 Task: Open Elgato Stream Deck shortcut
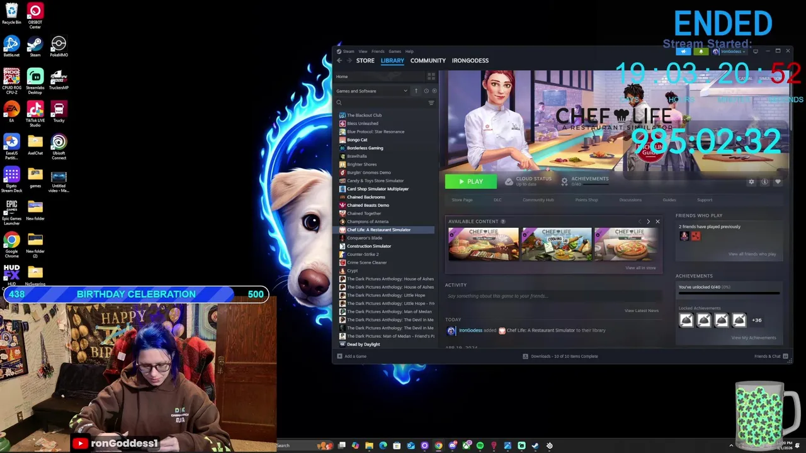point(11,180)
